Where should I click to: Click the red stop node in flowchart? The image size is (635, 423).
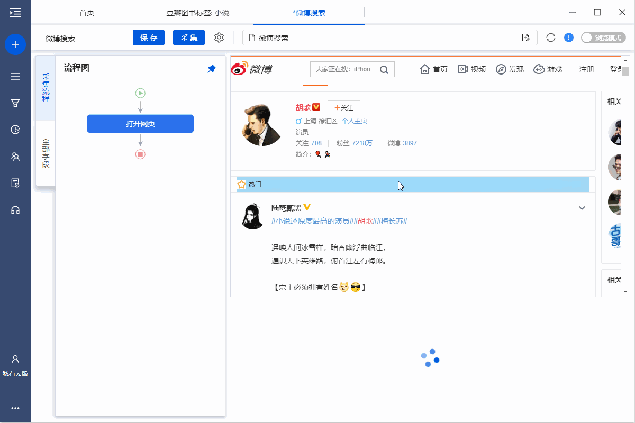click(140, 154)
